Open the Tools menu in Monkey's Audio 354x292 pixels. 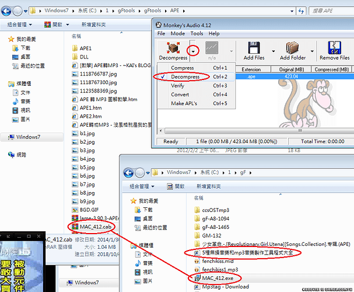[198, 34]
